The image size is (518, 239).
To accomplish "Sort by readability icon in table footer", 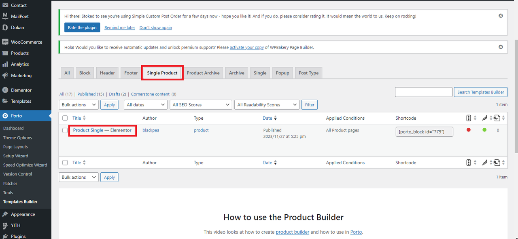I will click(484, 163).
